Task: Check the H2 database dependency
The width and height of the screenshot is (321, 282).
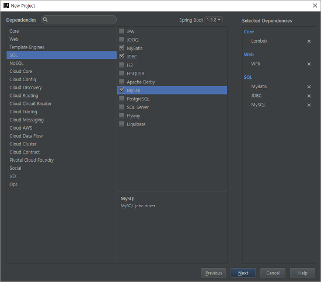Action: click(121, 65)
